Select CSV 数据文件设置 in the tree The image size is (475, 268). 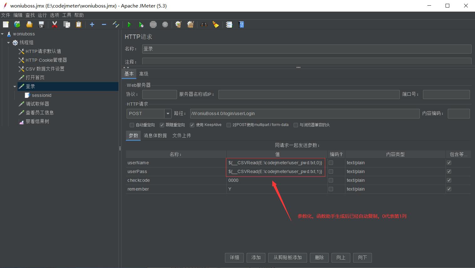(x=45, y=69)
